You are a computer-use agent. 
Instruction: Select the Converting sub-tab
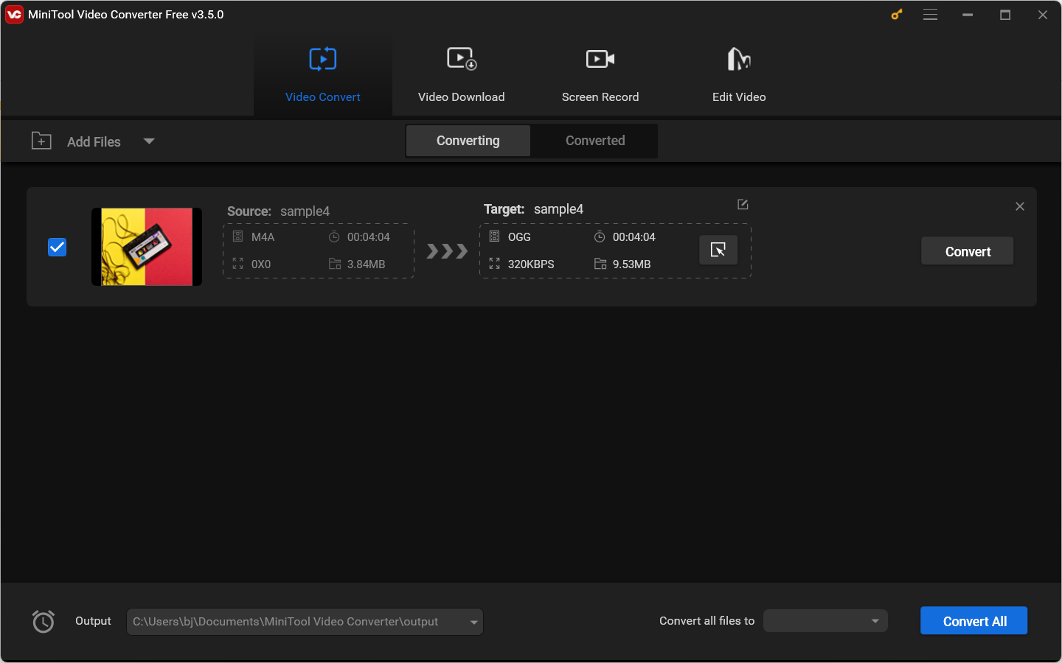coord(468,141)
